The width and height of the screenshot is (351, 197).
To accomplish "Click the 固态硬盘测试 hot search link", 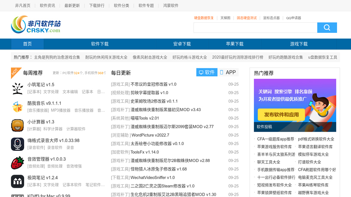I will (247, 18).
